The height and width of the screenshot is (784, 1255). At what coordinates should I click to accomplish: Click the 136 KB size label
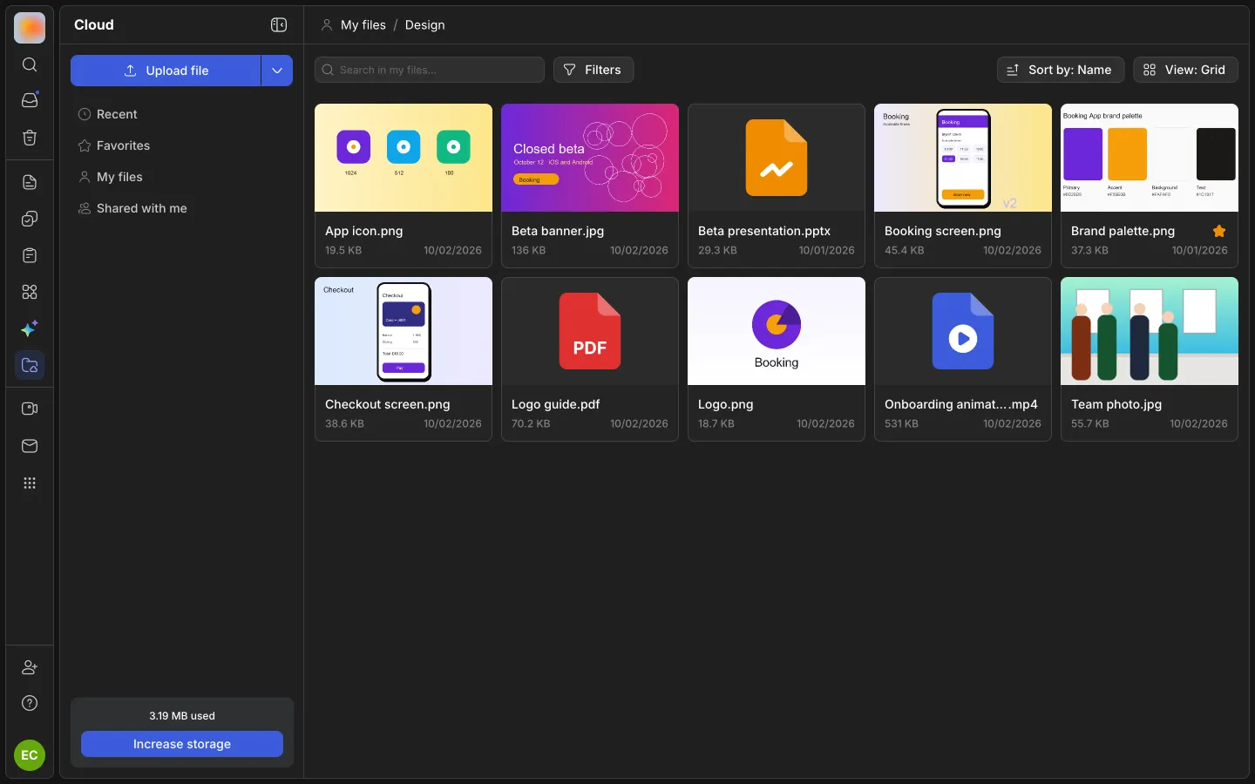[x=528, y=250]
